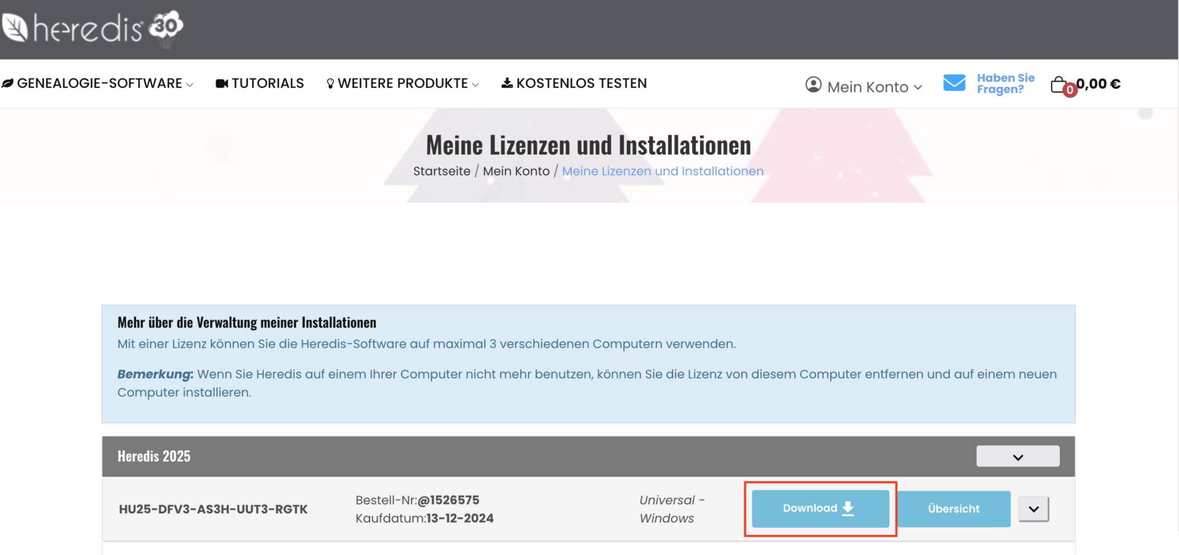This screenshot has height=555, width=1179.
Task: Click the download icon beside Kostenlos Testen
Action: (x=507, y=83)
